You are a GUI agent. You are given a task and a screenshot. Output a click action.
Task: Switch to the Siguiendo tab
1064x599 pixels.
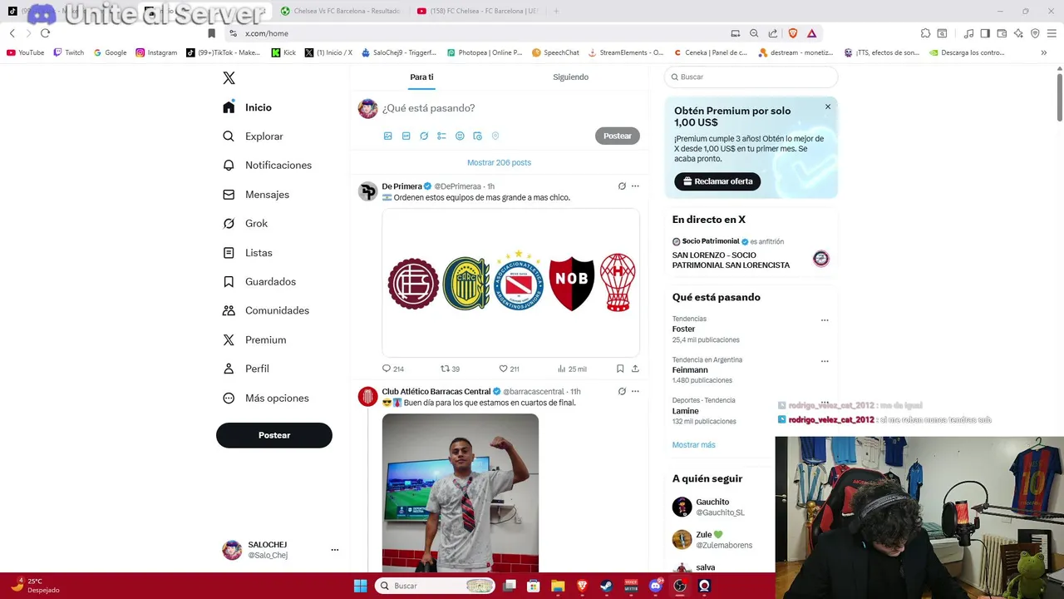tap(570, 77)
